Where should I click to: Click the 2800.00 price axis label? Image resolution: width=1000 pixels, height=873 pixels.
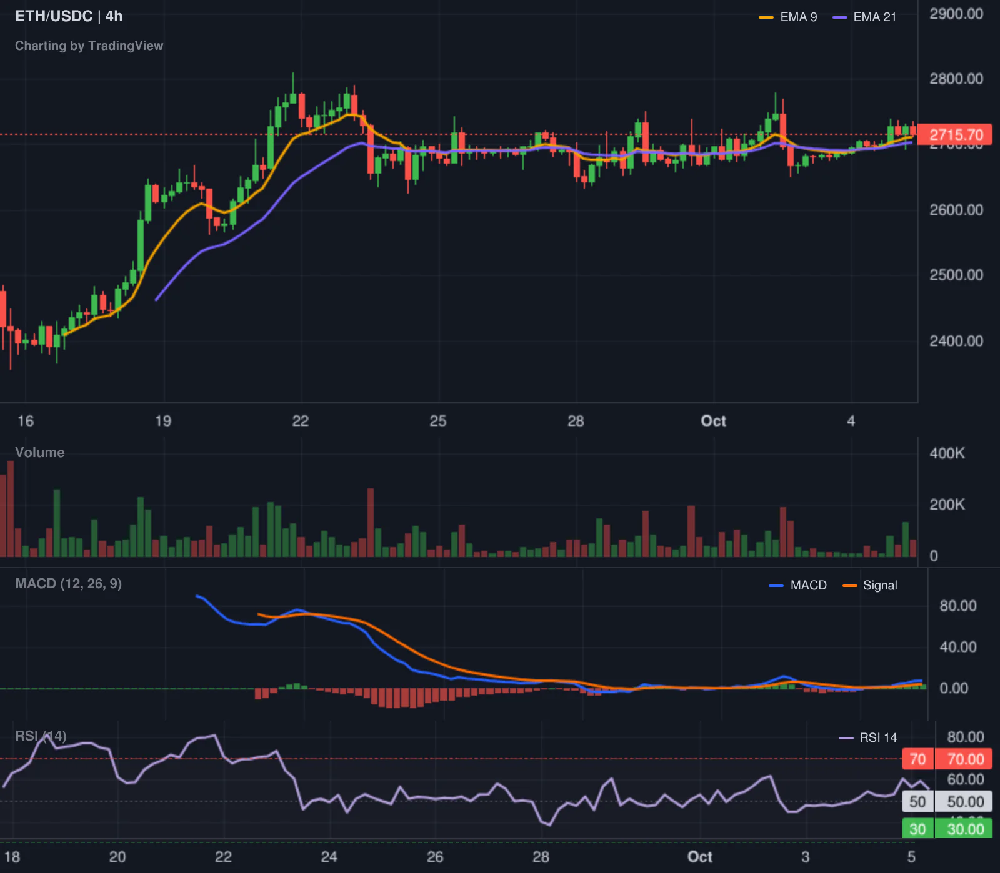coord(956,79)
